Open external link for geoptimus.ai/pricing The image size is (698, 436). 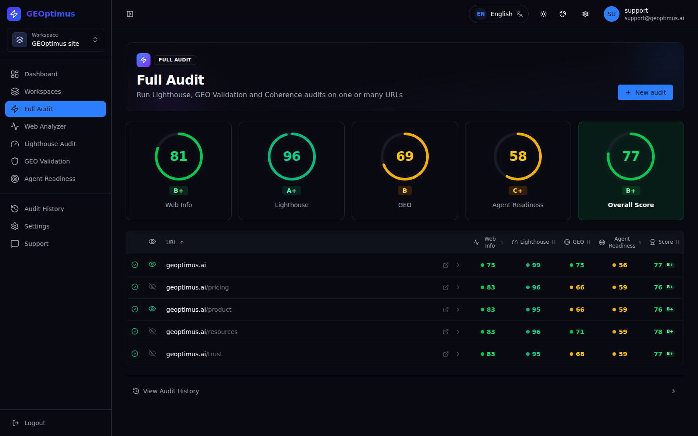(446, 287)
